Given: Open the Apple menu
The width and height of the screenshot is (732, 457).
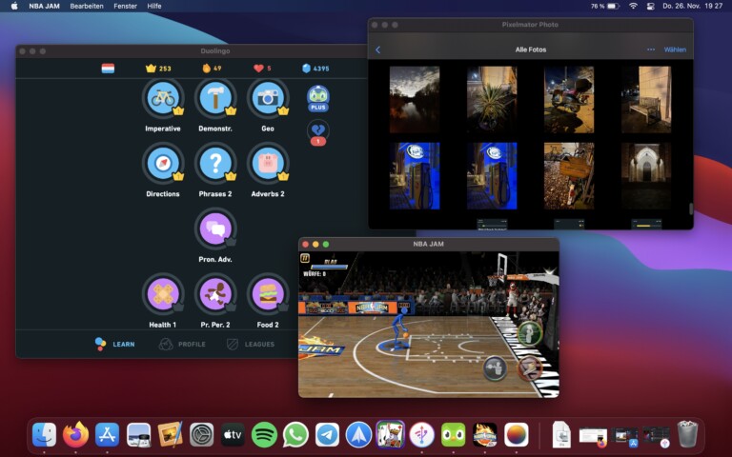Looking at the screenshot, I should (14, 6).
